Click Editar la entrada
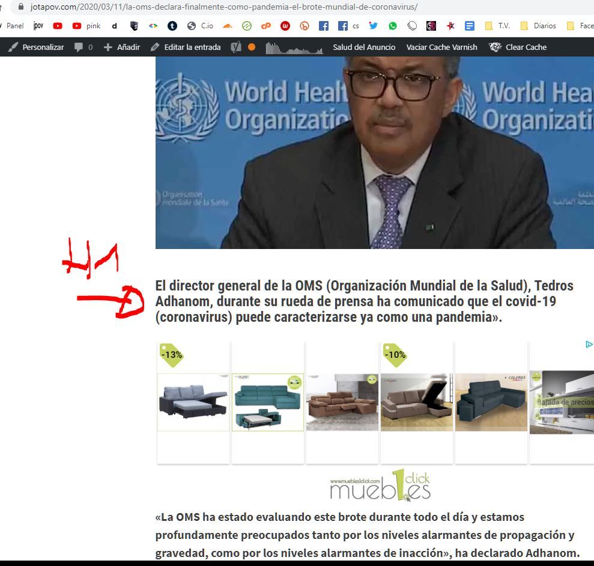Viewport: 594px width, 566px height. click(x=186, y=47)
